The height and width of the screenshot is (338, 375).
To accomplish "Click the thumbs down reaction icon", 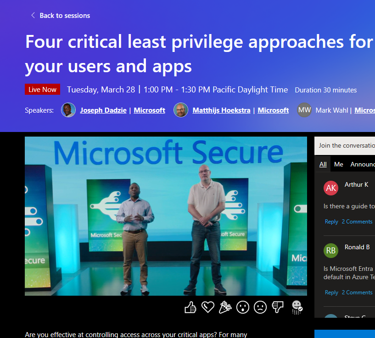I will click(278, 307).
